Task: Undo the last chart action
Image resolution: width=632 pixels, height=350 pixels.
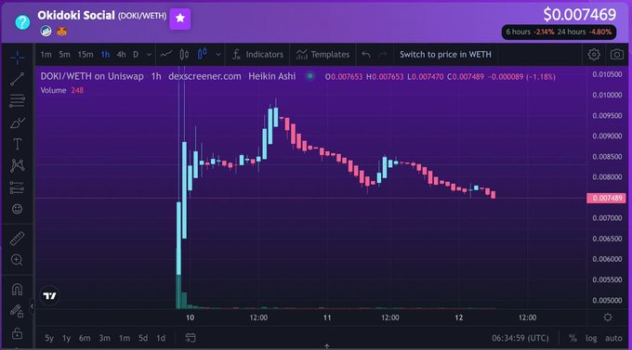Action: 366,55
